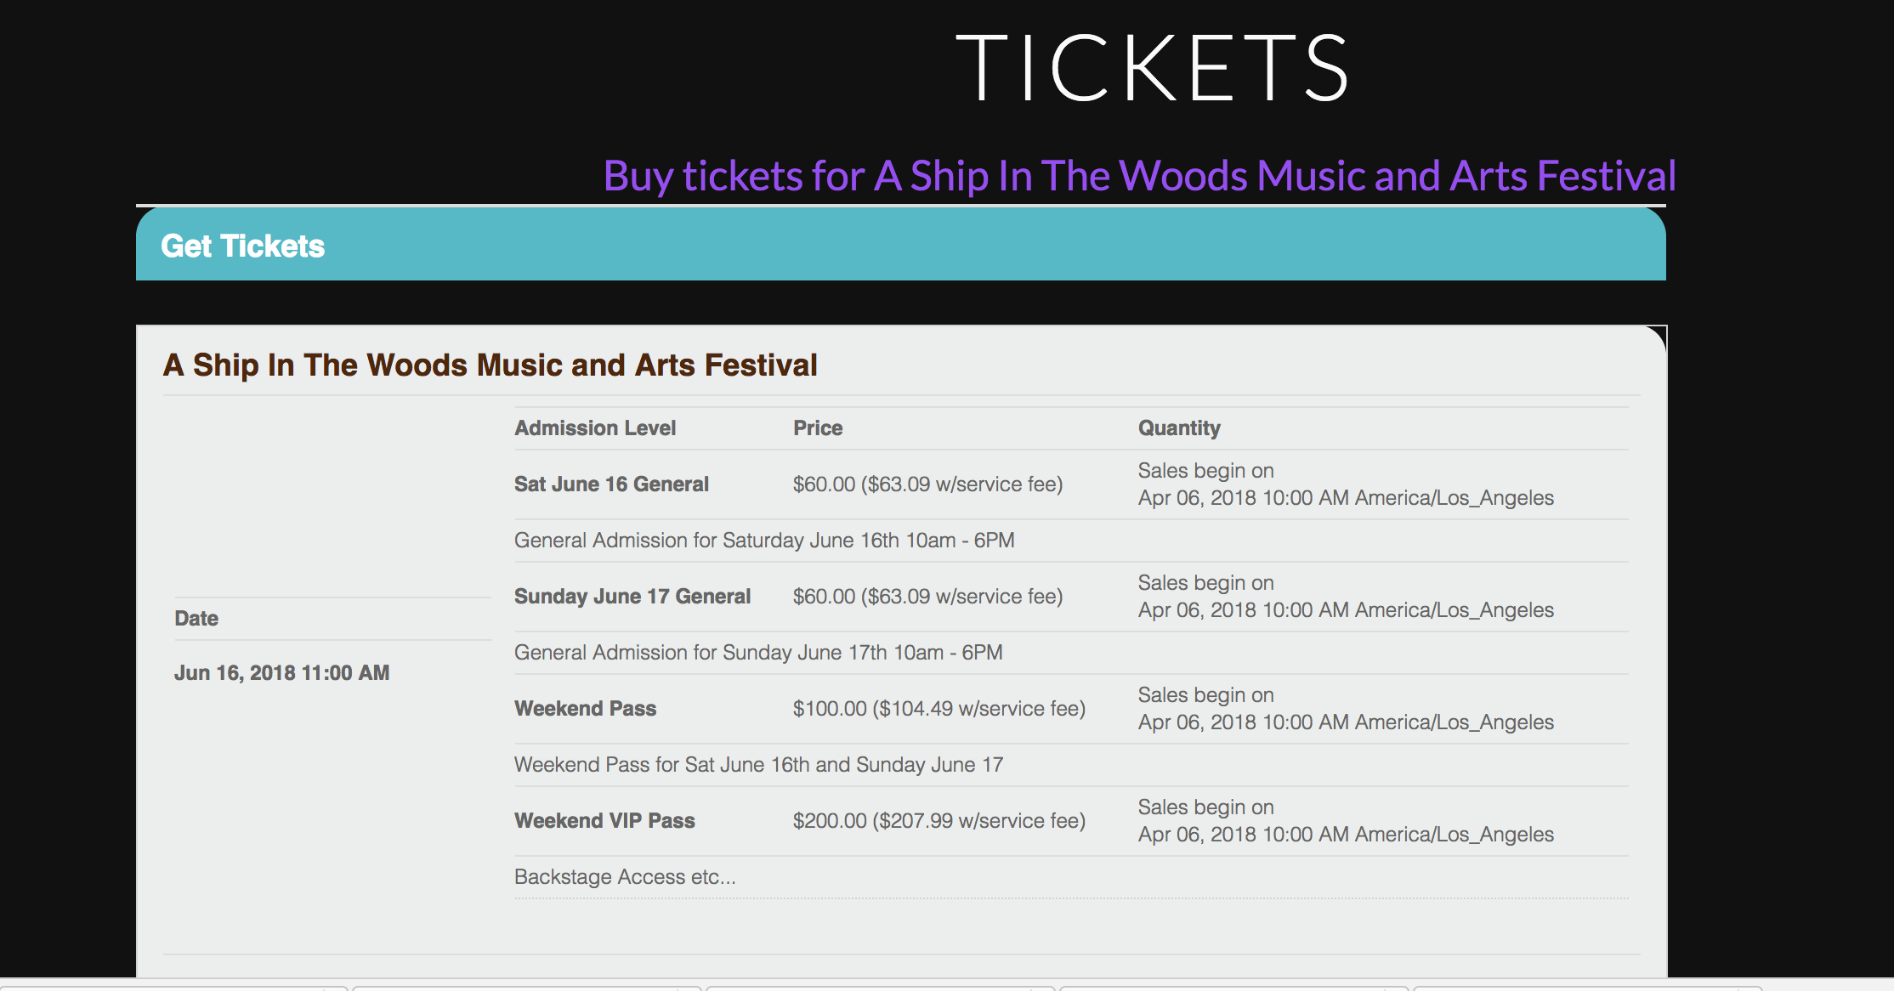
Task: Click the TICKETS page heading
Action: [1152, 68]
